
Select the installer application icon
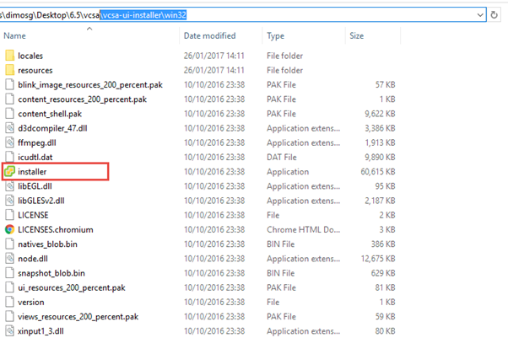coord(10,171)
